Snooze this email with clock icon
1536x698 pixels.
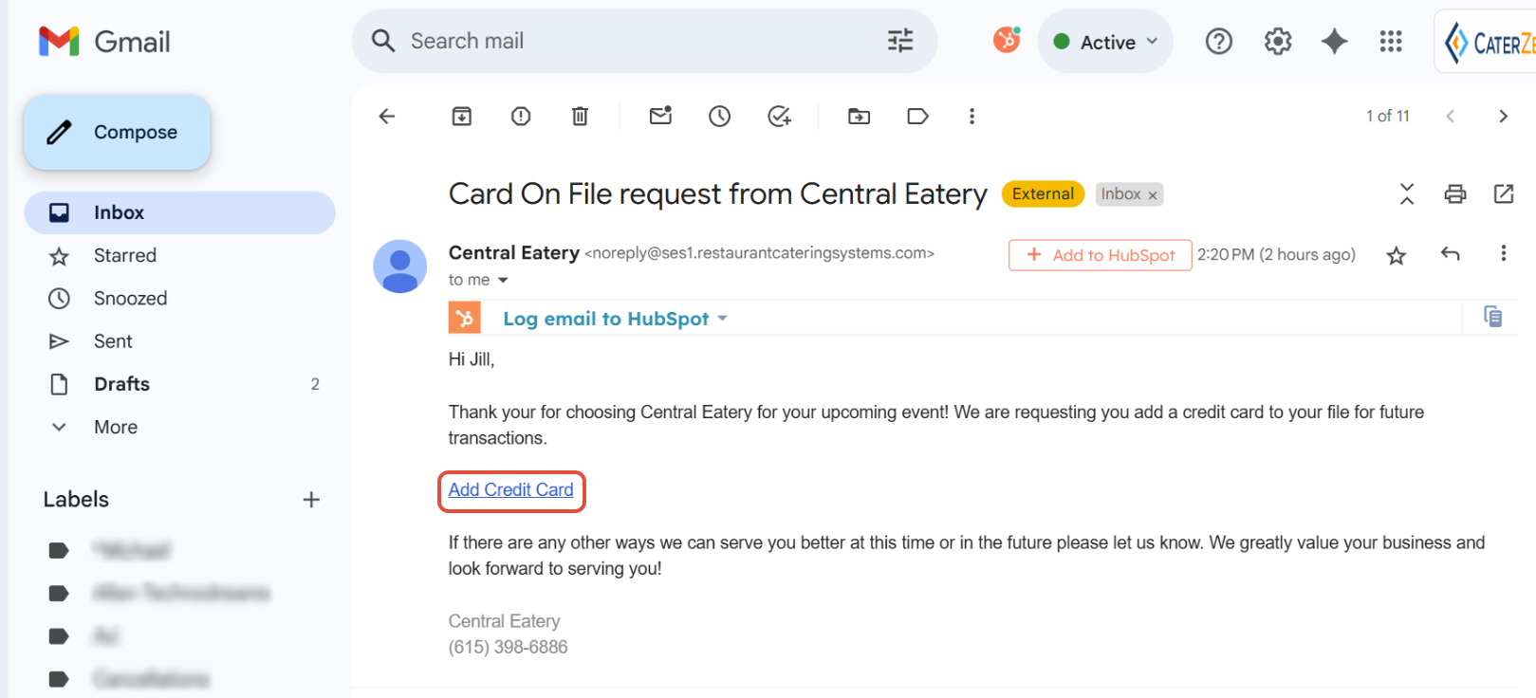click(720, 117)
